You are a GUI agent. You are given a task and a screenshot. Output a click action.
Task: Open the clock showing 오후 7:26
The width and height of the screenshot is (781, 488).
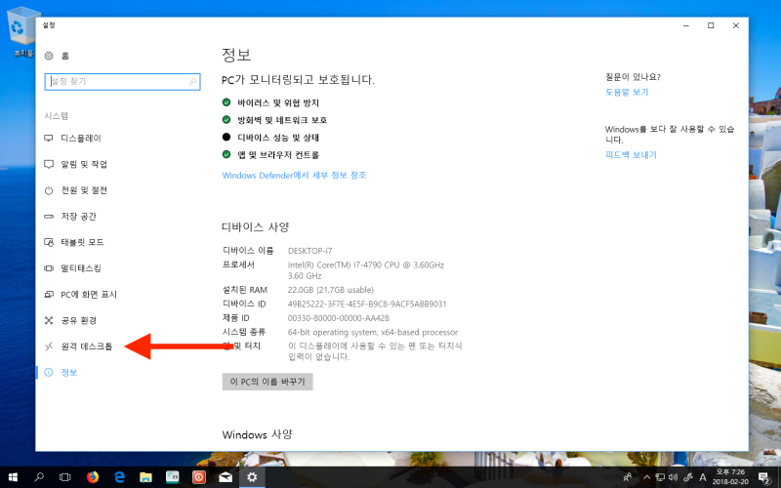point(730,476)
